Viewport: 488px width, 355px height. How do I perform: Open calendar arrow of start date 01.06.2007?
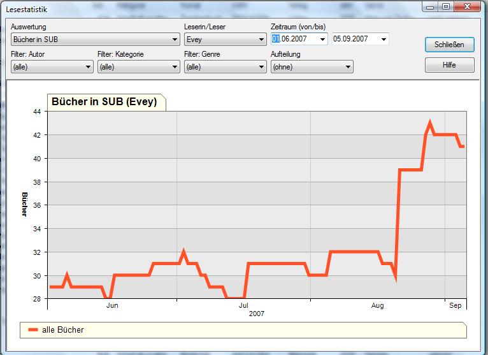point(323,40)
